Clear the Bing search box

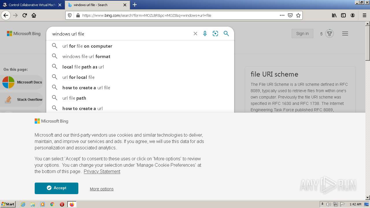[x=195, y=34]
